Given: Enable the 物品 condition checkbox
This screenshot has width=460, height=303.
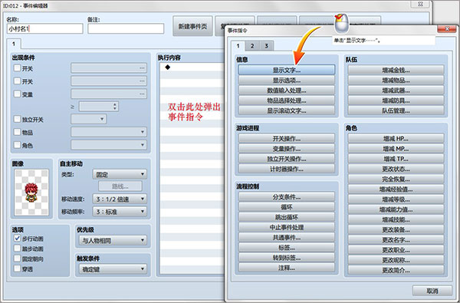Looking at the screenshot, I should tap(18, 132).
